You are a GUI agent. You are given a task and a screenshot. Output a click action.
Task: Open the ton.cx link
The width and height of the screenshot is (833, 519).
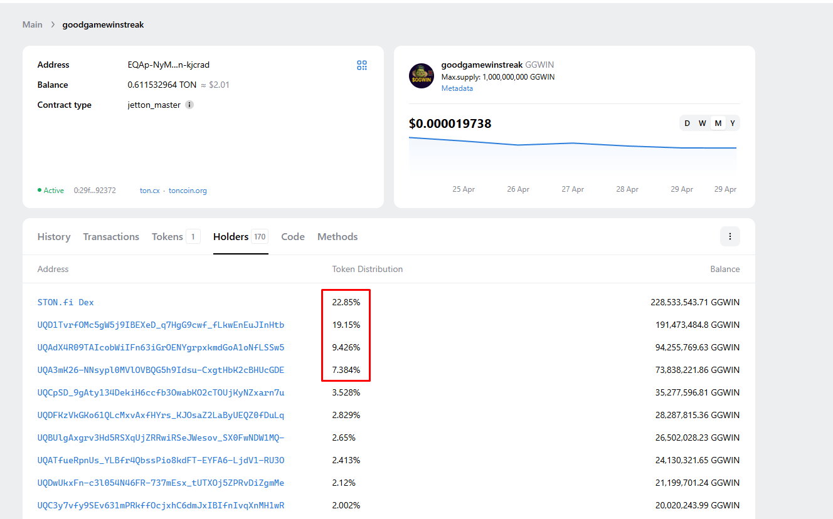[x=150, y=191]
